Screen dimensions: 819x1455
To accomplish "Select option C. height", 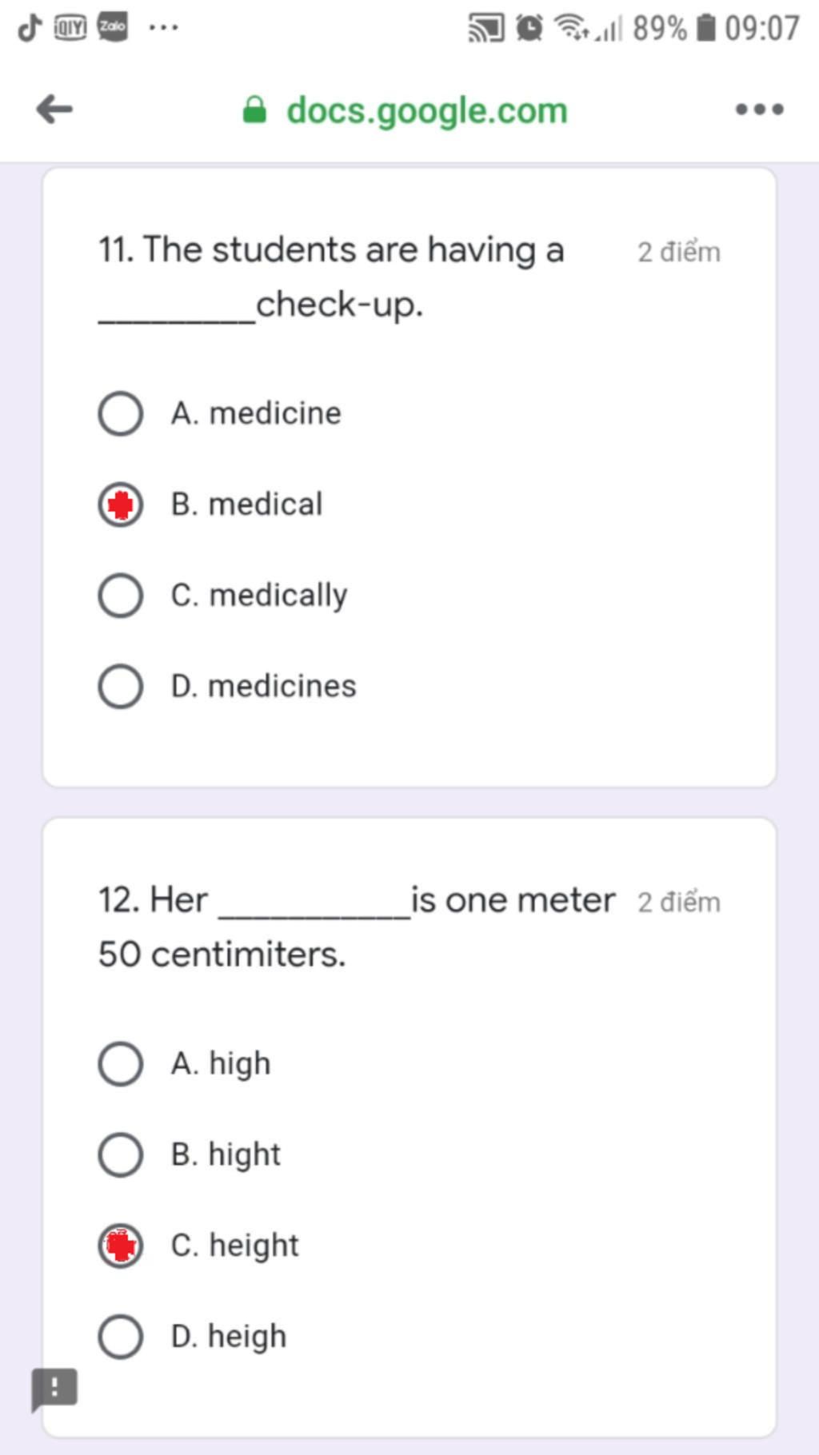I will [x=198, y=1246].
